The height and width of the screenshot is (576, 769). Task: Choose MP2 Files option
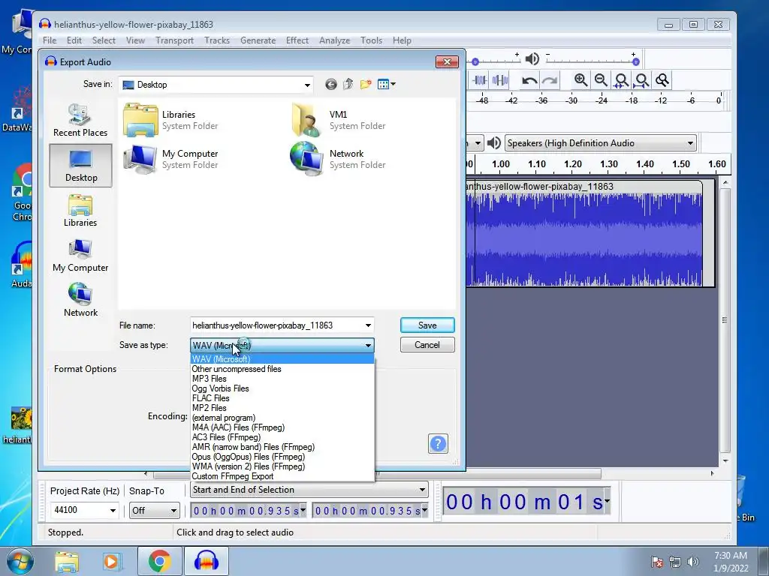click(282, 408)
